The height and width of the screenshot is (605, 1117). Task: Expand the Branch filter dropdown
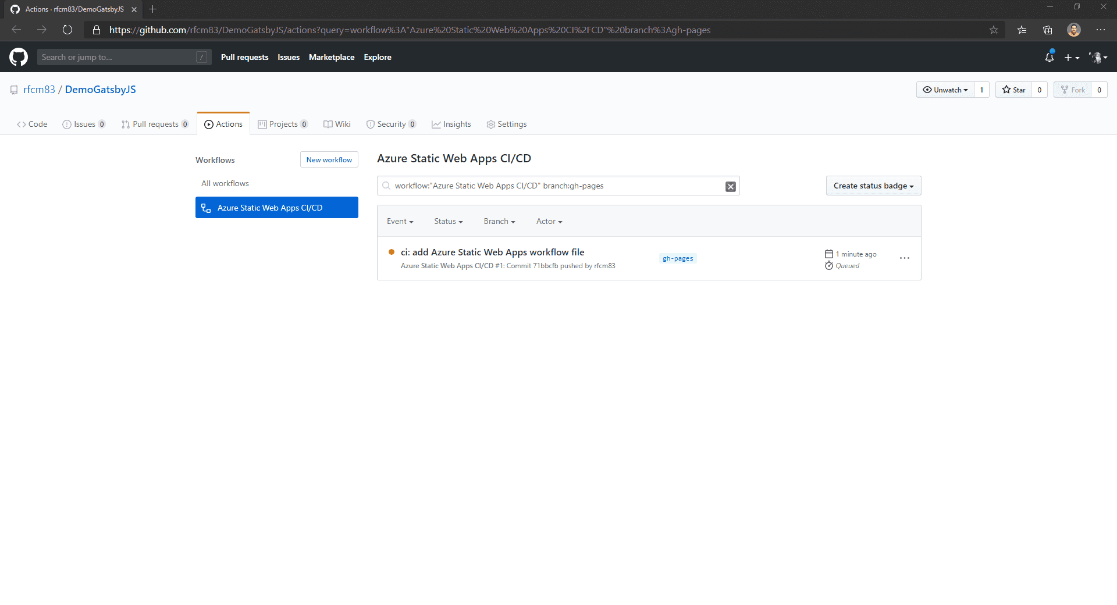(500, 221)
